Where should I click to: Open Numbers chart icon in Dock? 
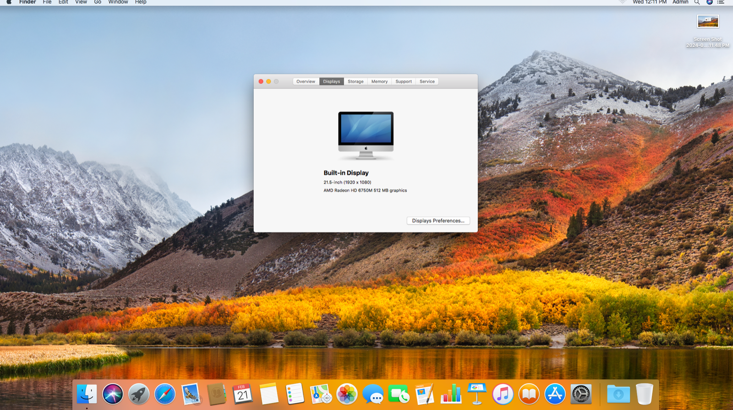(451, 394)
